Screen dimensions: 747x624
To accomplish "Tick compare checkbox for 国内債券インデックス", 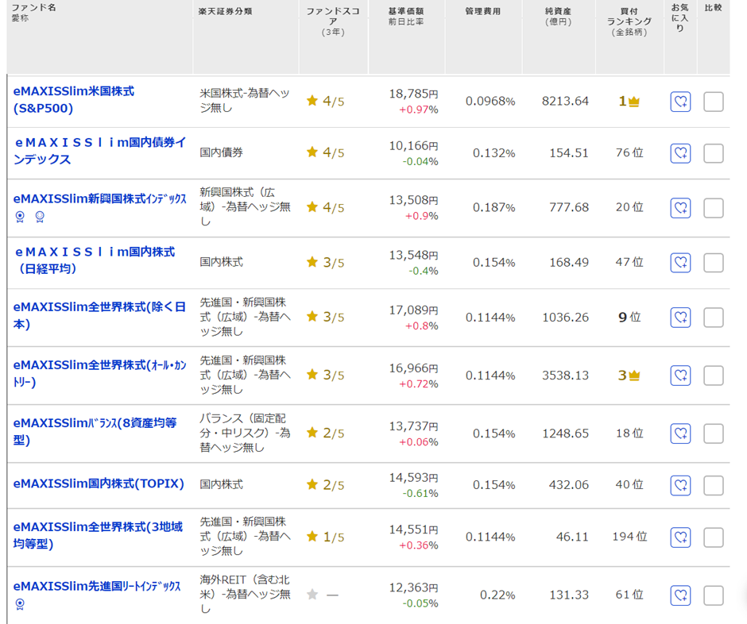I will 713,153.
